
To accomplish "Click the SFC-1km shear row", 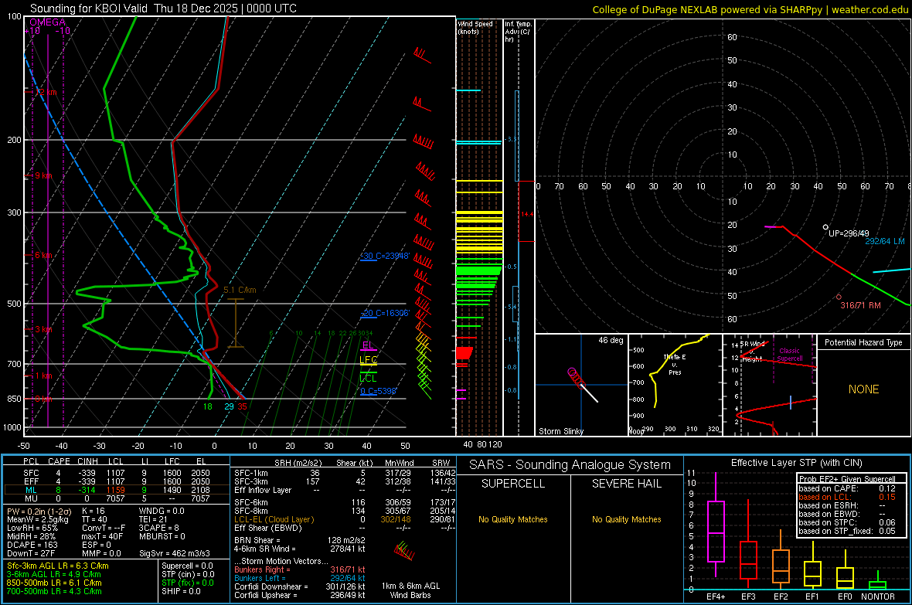I will click(x=345, y=473).
